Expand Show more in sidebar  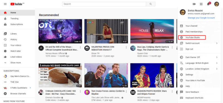18,63
